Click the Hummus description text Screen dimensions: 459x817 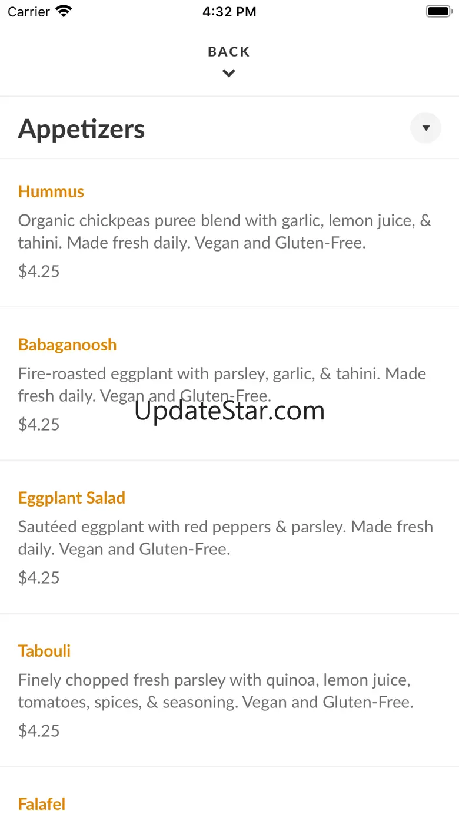224,231
